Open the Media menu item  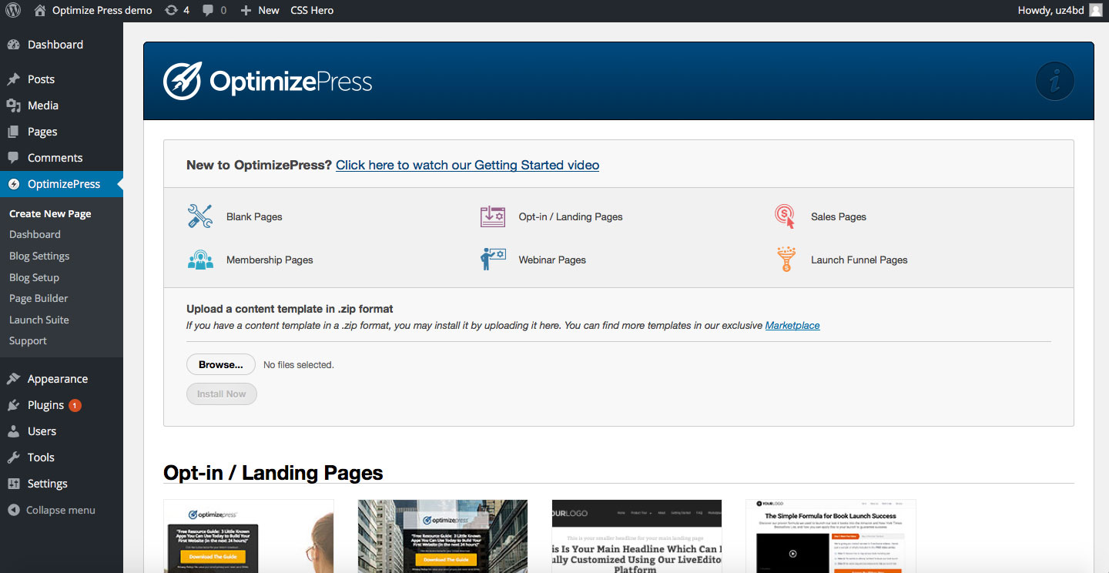(x=43, y=106)
